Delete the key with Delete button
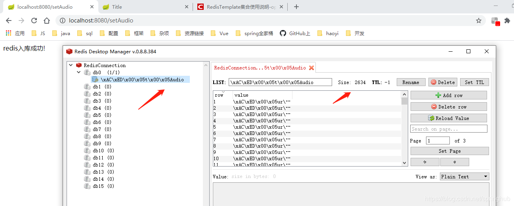The image size is (514, 206). 443,82
